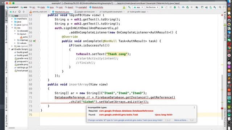Click 'Change variable df type' quick fix link
This screenshot has width=232, height=130.
point(125,120)
